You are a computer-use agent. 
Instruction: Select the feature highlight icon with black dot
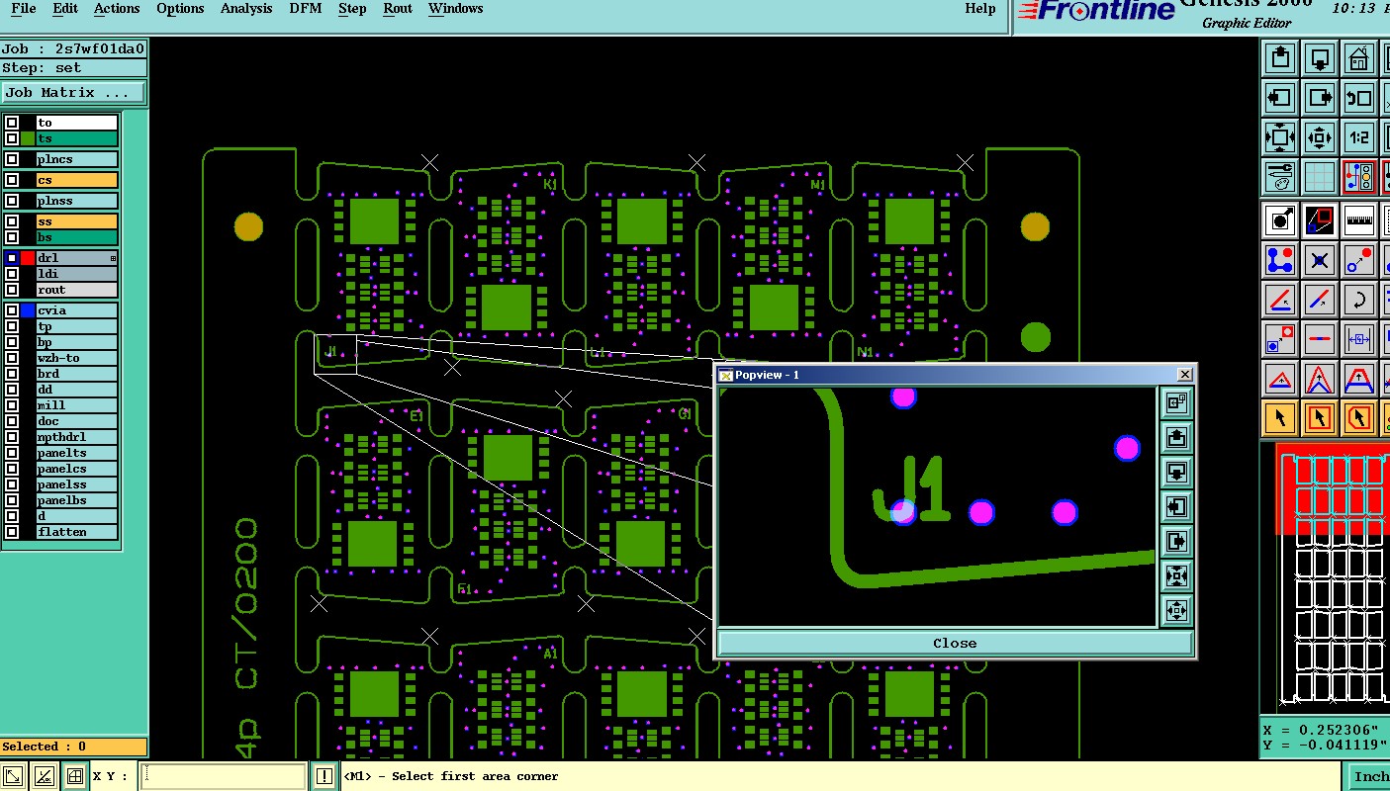(x=1280, y=220)
